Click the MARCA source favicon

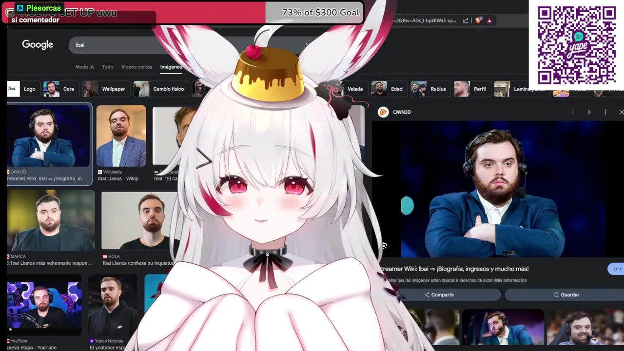pos(8,256)
